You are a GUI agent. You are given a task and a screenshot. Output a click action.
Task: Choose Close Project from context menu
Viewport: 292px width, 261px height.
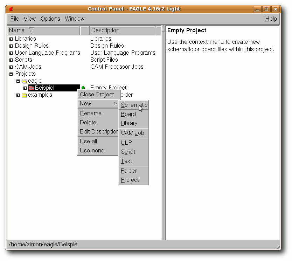tap(99, 95)
